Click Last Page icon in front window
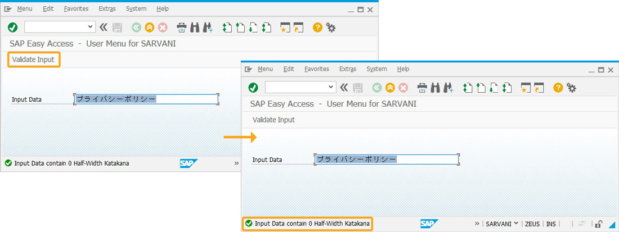619x232 pixels. (507, 88)
